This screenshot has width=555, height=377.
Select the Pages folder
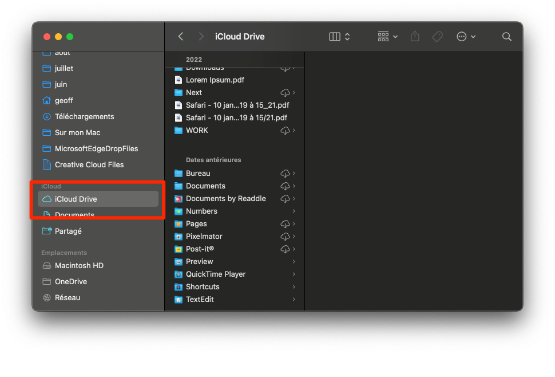235,224
